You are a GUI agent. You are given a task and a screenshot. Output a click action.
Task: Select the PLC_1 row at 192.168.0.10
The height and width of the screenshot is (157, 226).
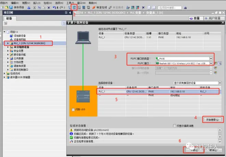coord(160,91)
